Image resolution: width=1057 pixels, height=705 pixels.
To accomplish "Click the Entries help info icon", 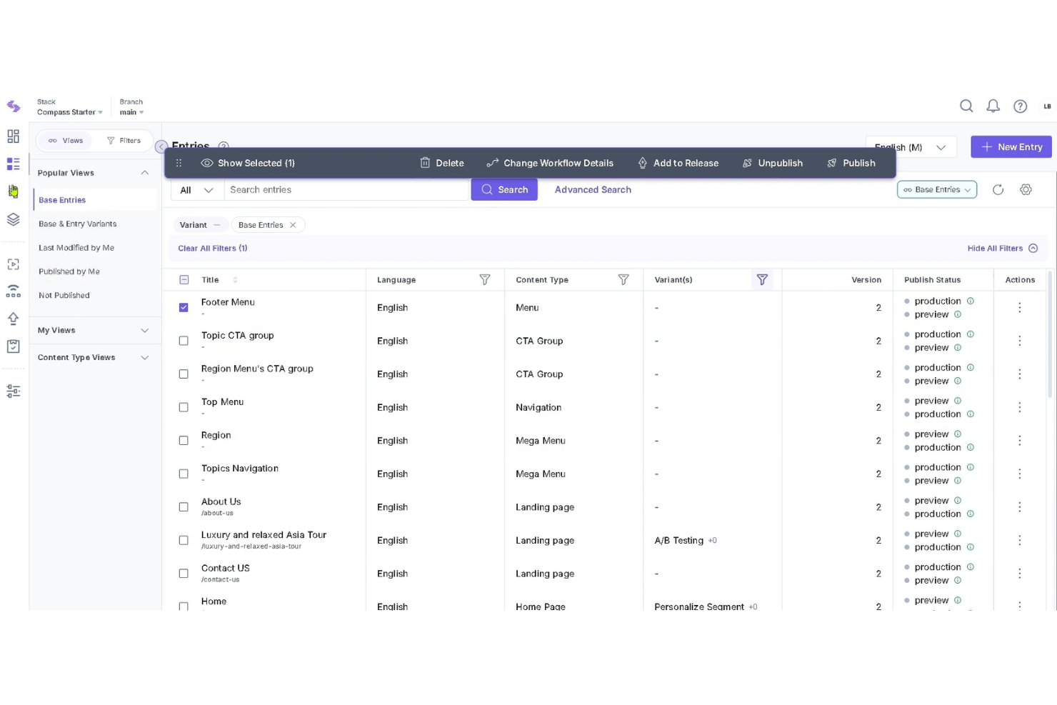I will 223,146.
